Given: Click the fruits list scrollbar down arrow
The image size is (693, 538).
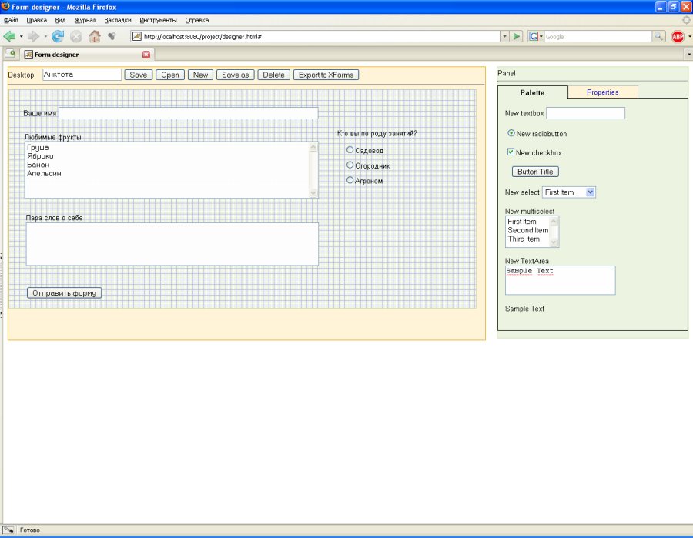Looking at the screenshot, I should pyautogui.click(x=313, y=192).
